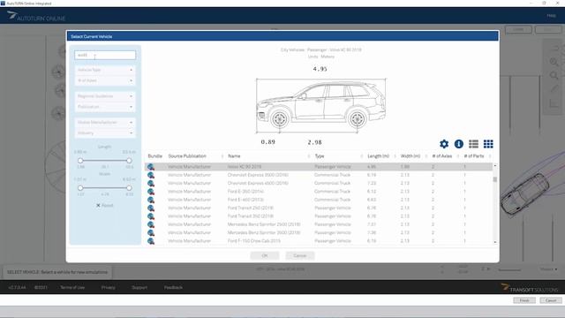Viewport: 565px width, 318px height.
Task: Click Length slider maximum handle
Action: pos(129,161)
